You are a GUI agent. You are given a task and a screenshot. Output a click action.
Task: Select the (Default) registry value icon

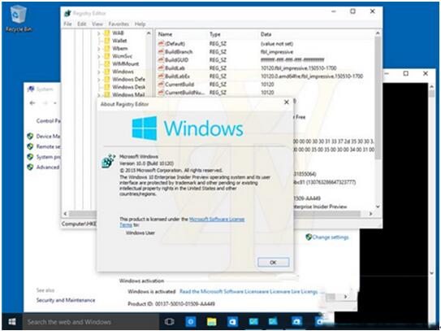click(x=161, y=44)
